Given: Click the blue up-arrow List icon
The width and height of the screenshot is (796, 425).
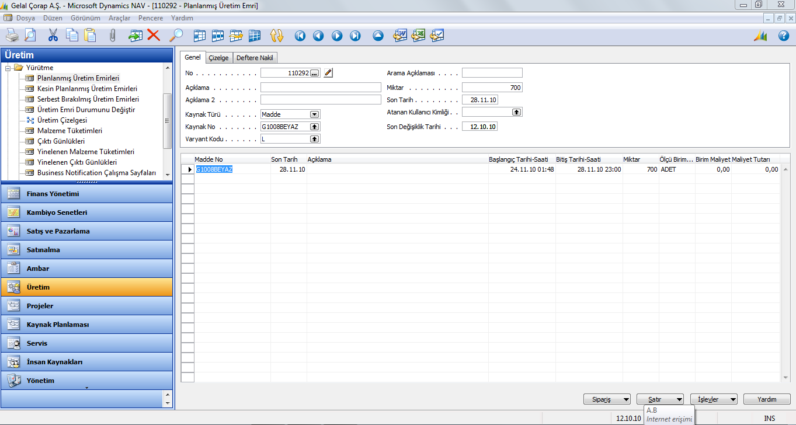Looking at the screenshot, I should tap(378, 36).
